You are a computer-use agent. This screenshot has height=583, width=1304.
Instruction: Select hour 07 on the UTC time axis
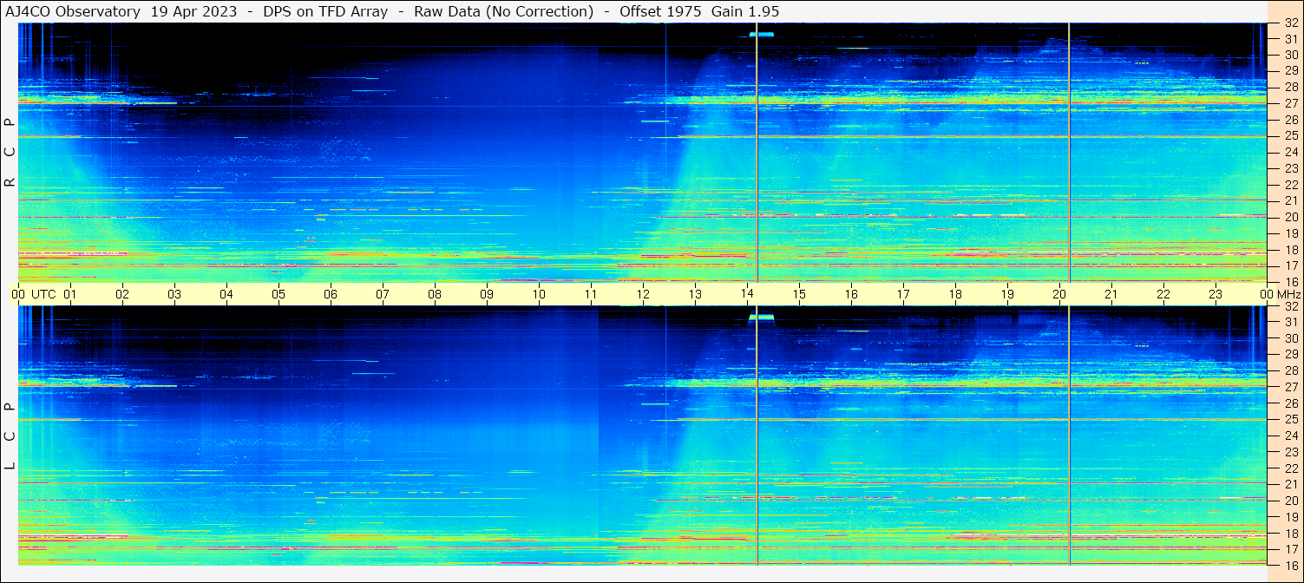383,294
